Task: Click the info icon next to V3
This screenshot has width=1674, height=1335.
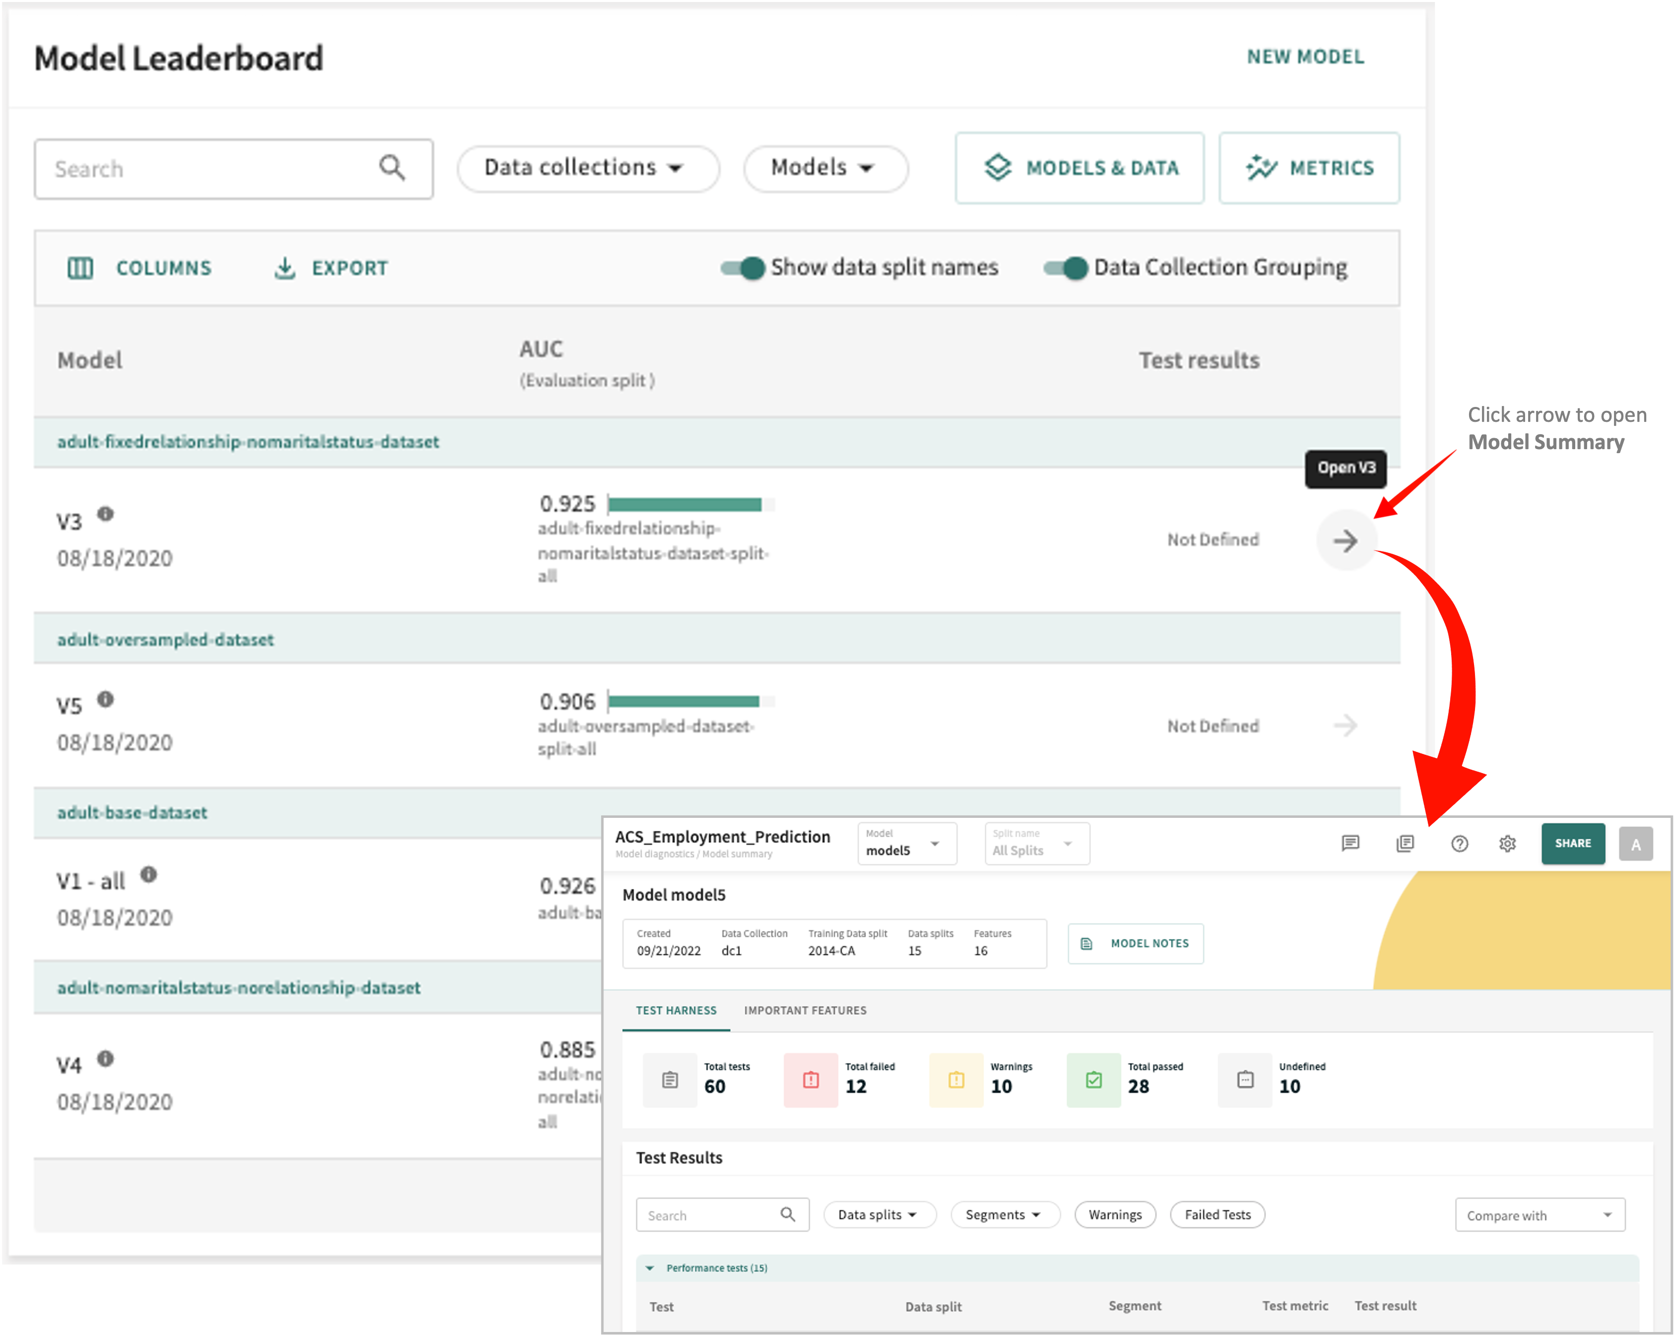Action: (x=106, y=514)
